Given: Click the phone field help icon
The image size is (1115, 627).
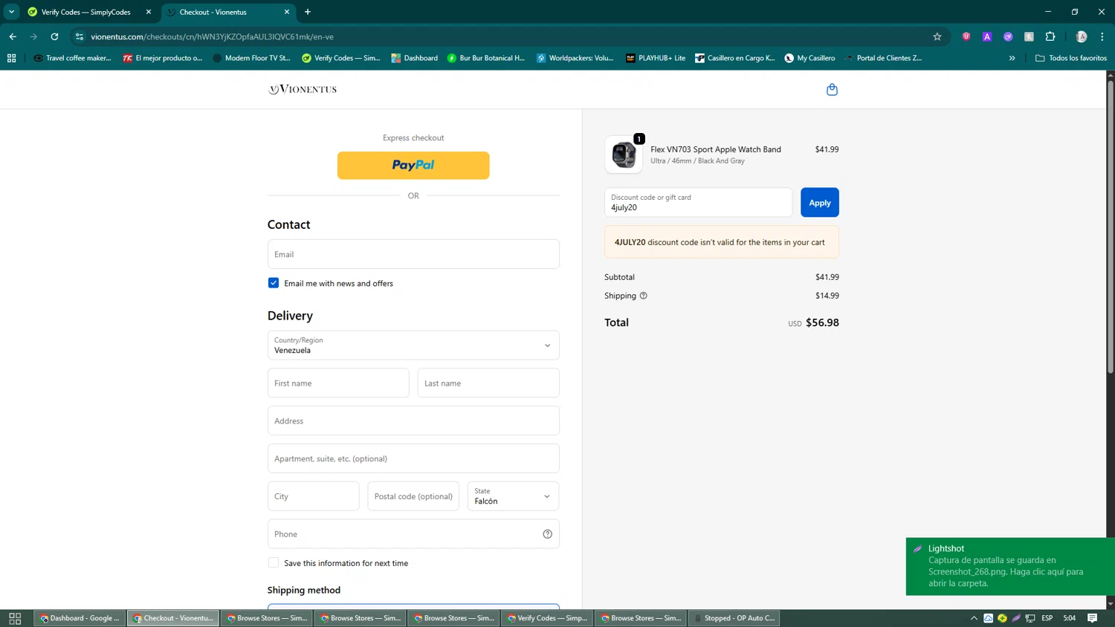Looking at the screenshot, I should click(x=547, y=534).
